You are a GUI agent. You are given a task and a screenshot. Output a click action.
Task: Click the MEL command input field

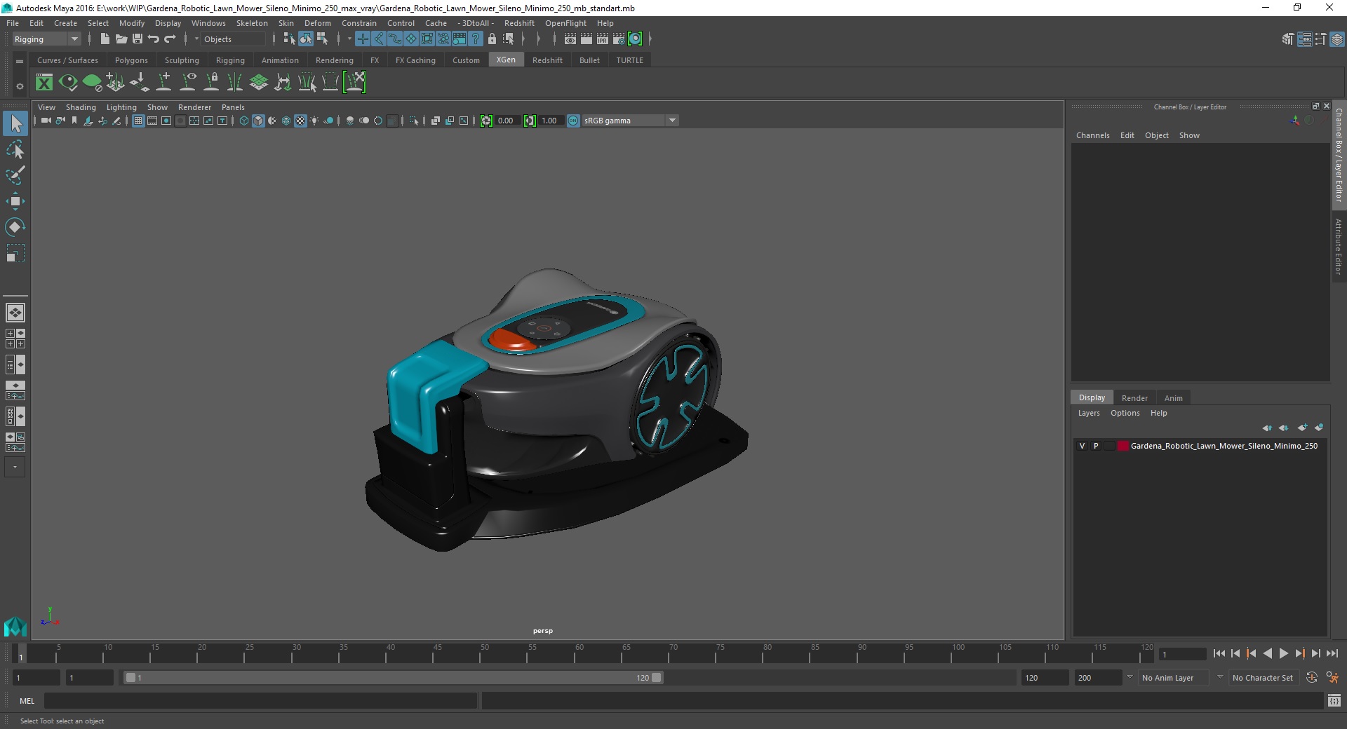(x=261, y=701)
